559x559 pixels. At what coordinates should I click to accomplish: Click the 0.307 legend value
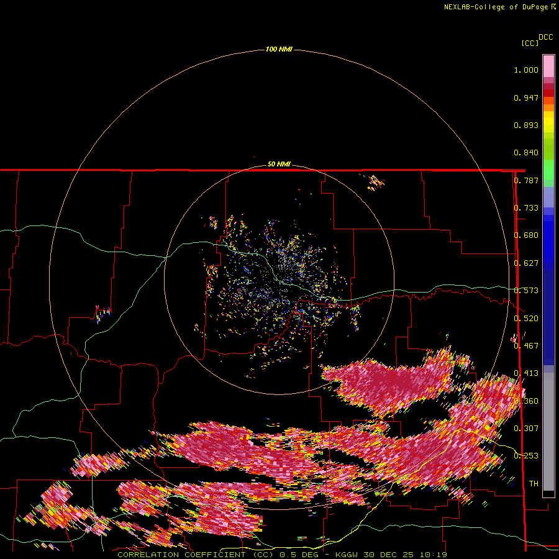[x=526, y=429]
